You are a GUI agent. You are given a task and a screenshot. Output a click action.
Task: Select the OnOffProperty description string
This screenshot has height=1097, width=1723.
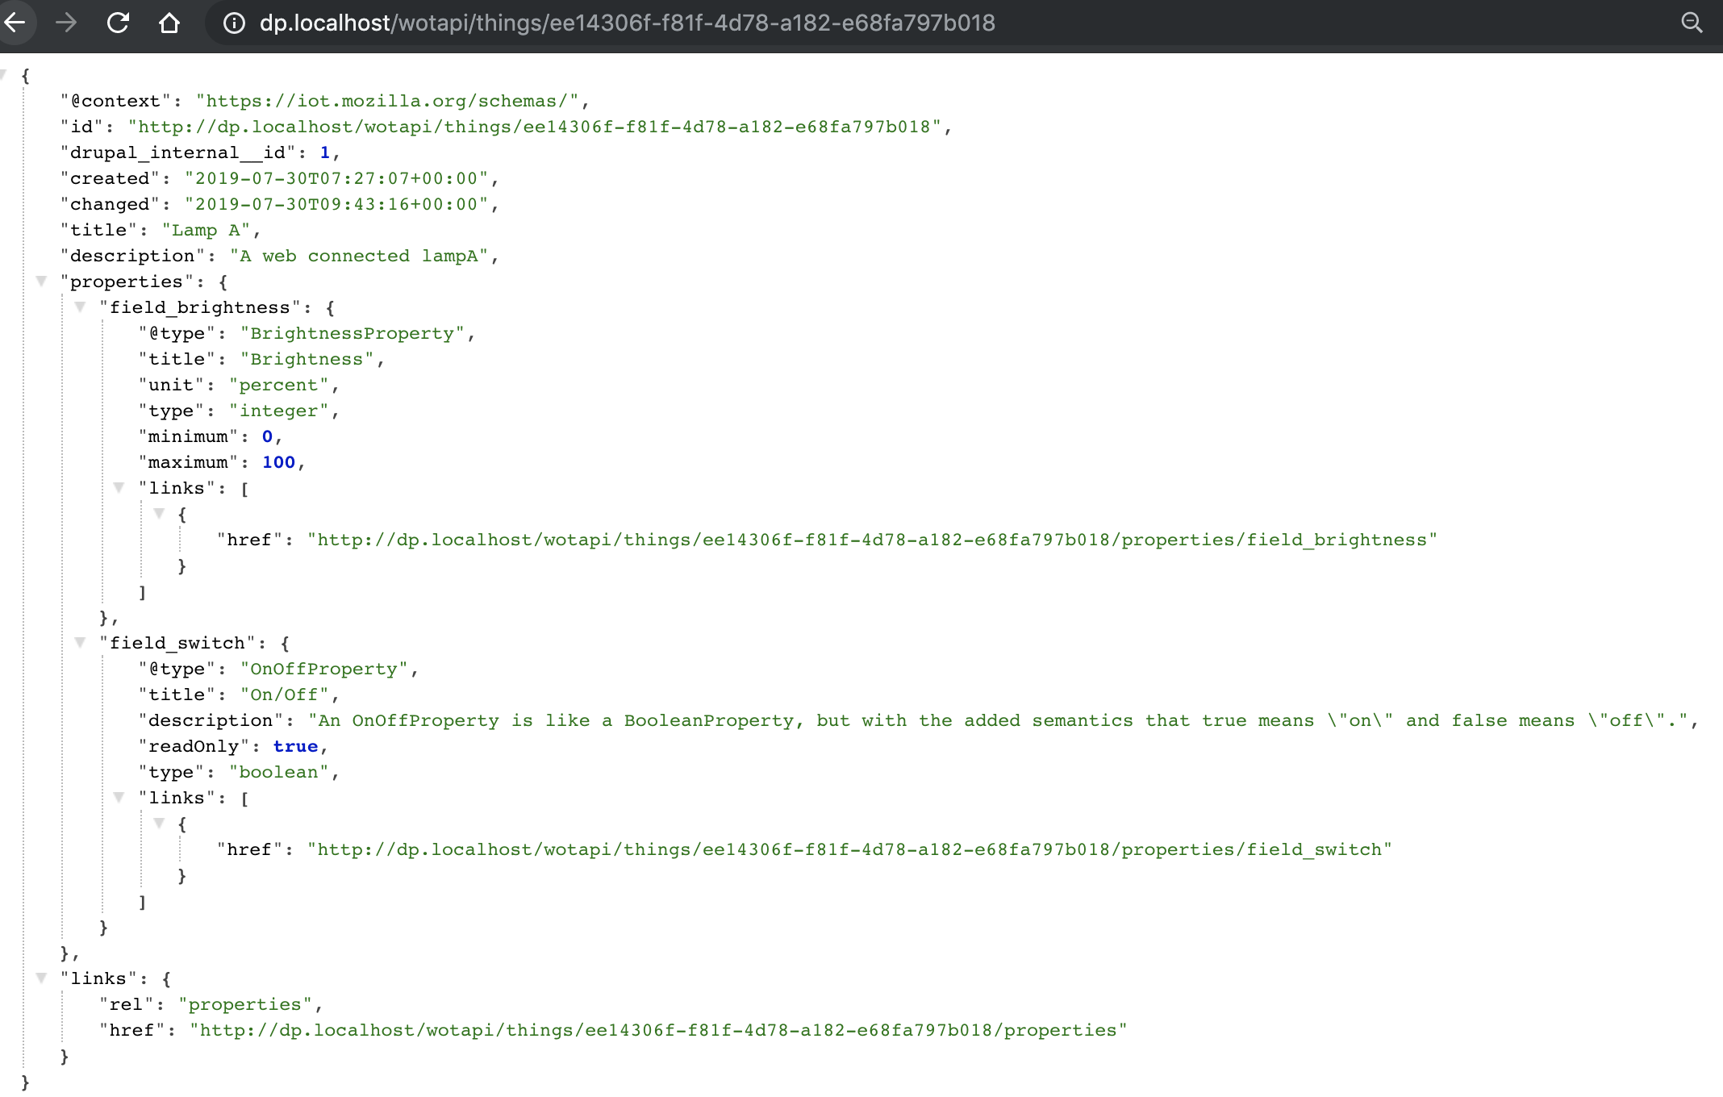[x=999, y=720]
